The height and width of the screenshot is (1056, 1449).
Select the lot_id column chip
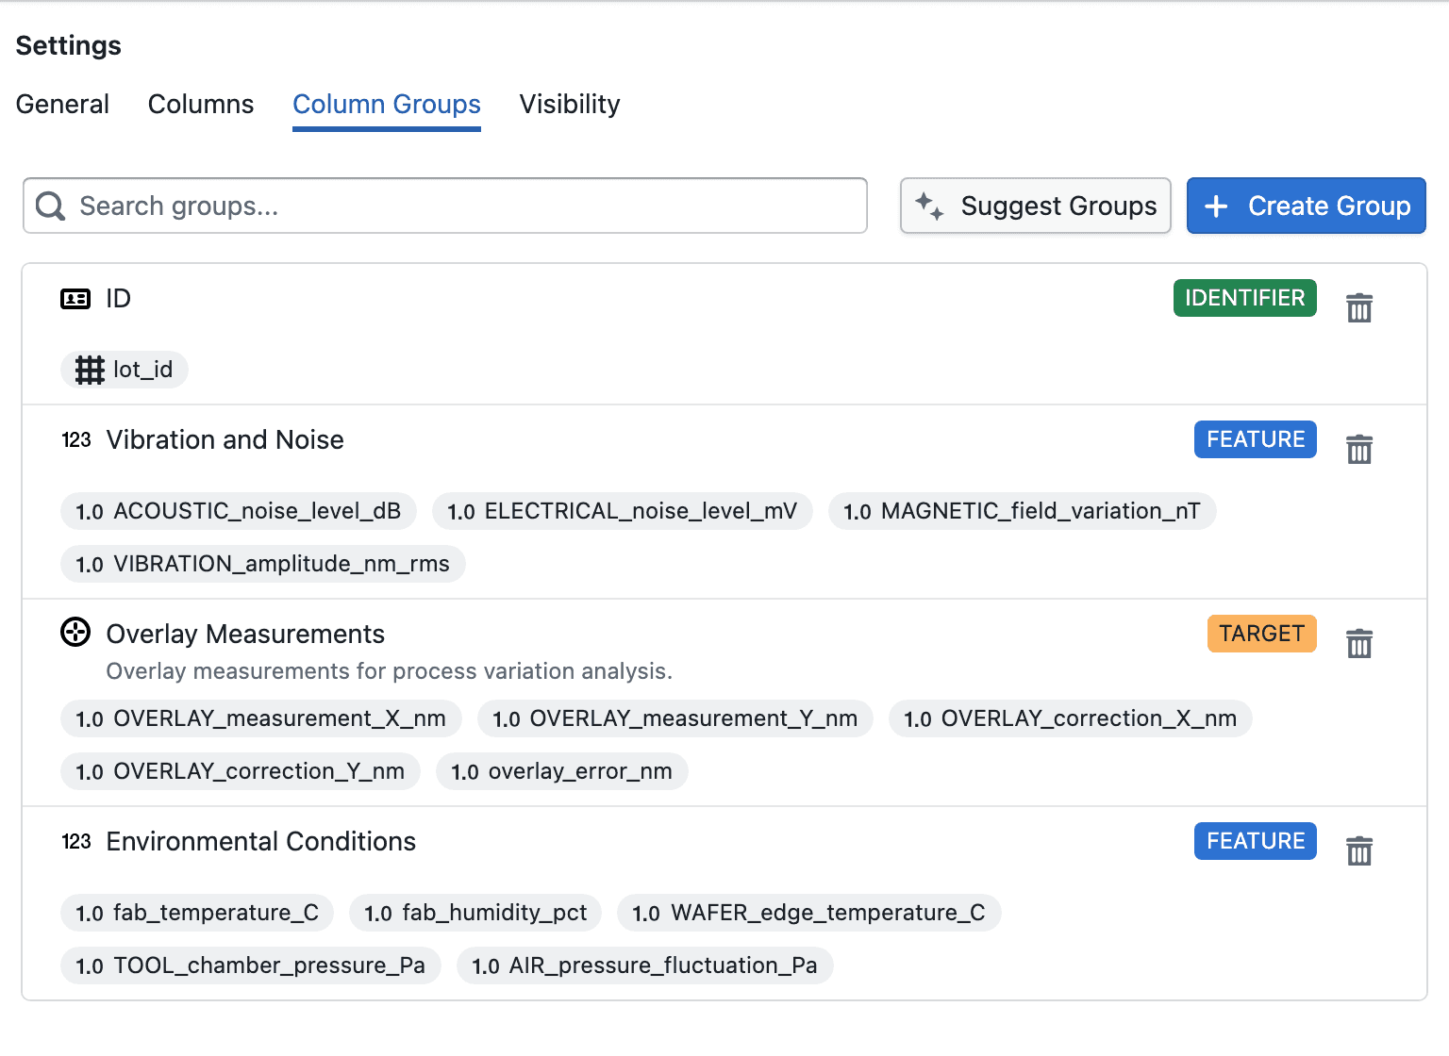tap(125, 370)
